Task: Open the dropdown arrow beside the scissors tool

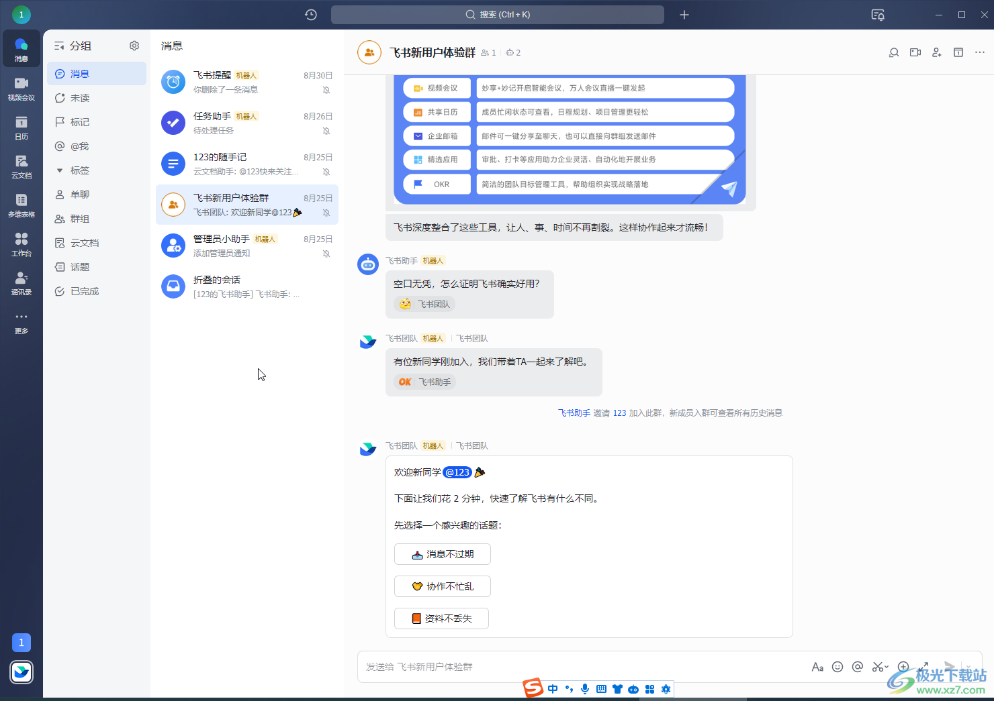Action: pos(887,667)
